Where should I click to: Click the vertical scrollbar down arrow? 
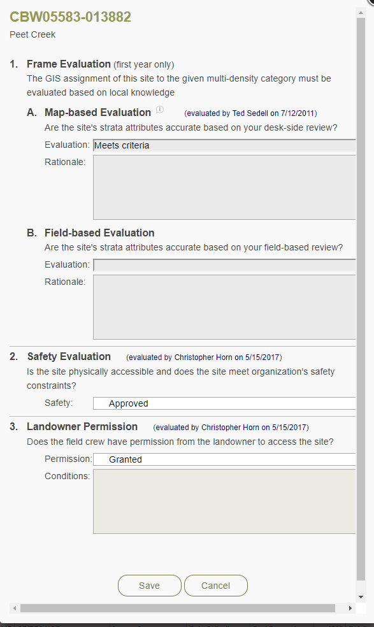coord(361,597)
